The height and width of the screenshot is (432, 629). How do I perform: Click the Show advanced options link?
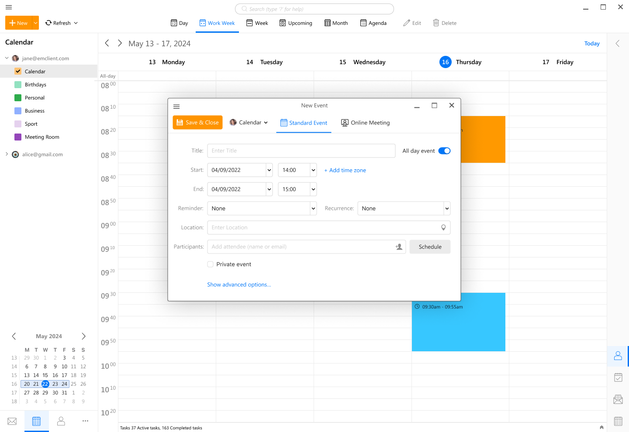(x=239, y=285)
